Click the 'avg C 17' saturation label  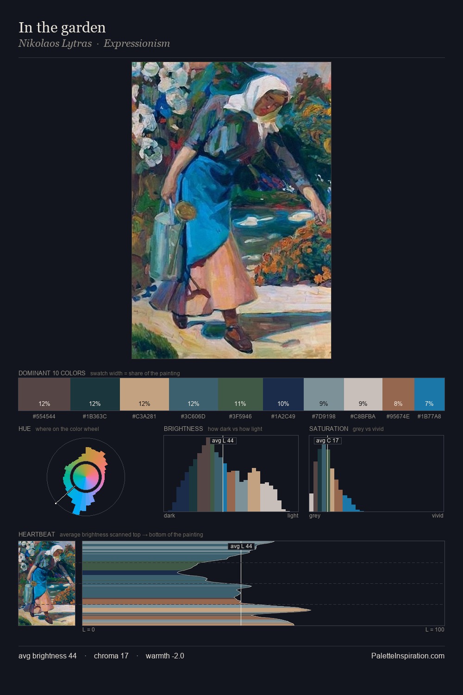[x=327, y=441]
